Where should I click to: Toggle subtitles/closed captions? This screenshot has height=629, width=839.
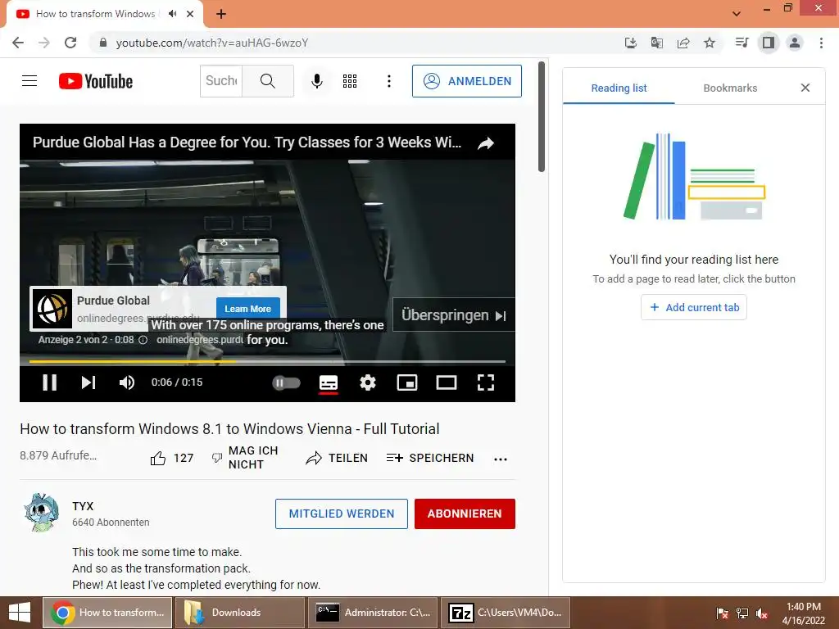[x=328, y=382]
